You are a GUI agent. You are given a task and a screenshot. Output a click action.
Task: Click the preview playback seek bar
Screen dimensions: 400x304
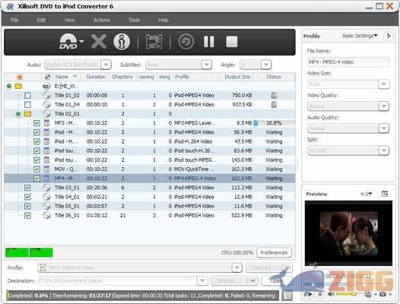348,283
